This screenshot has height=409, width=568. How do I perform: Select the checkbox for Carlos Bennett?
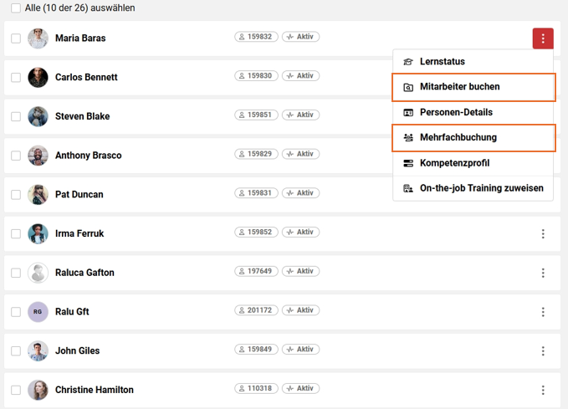coord(16,78)
